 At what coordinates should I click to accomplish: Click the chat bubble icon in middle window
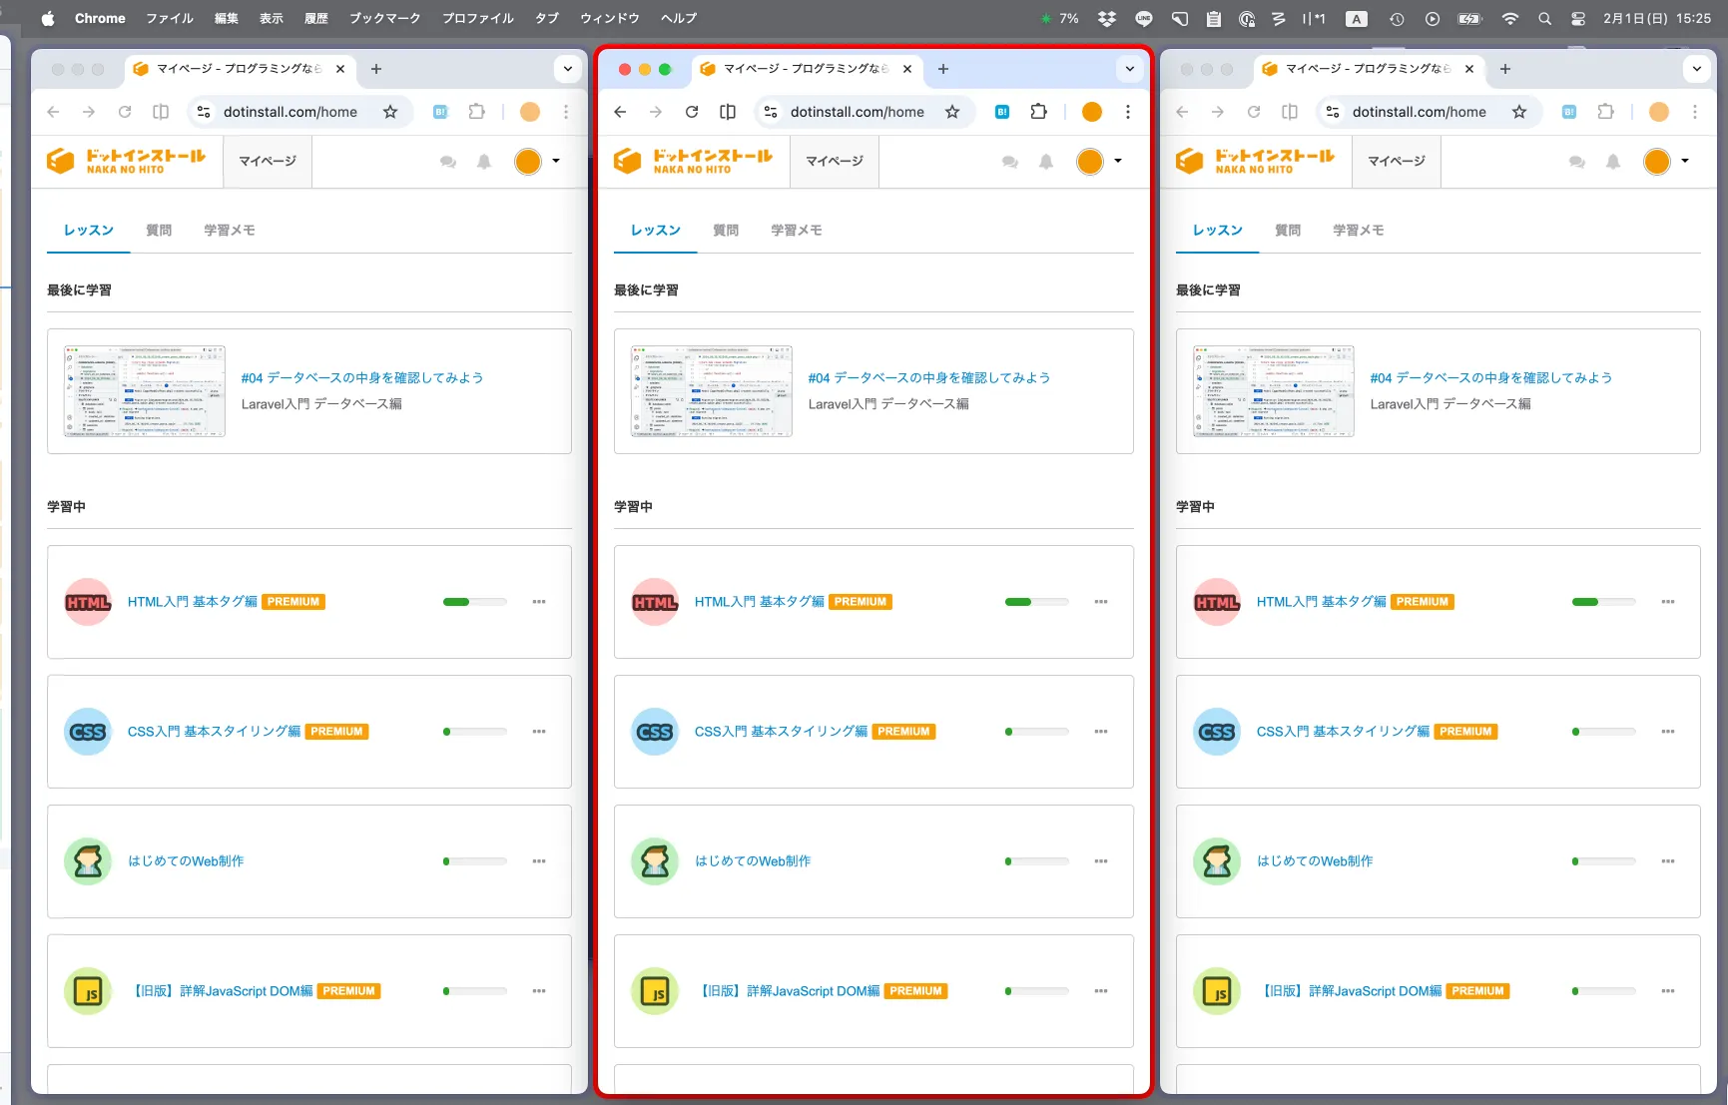point(1009,162)
